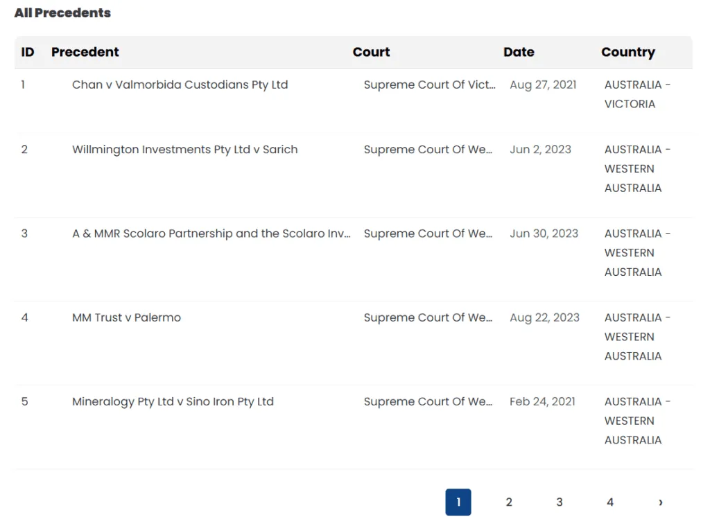Open Chan v Valmorbida Custodians Pty Ltd

tap(180, 85)
